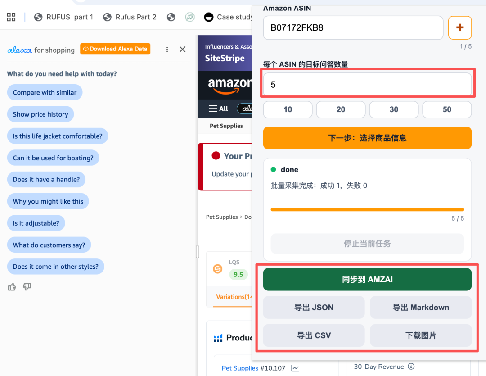Close the Alexa for shopping panel
This screenshot has height=376, width=486.
click(183, 50)
